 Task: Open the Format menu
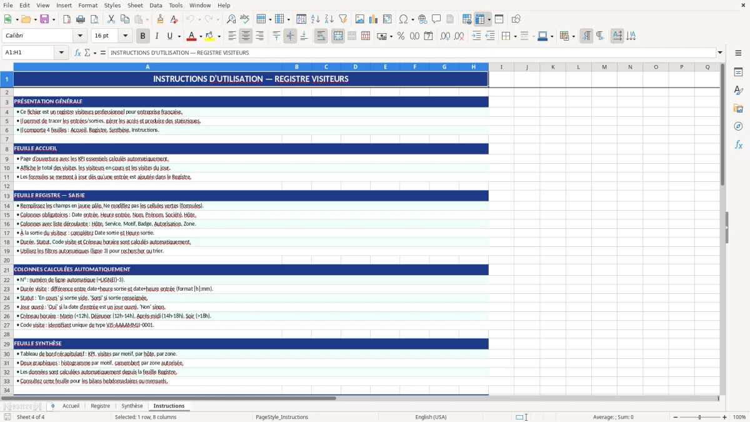(87, 5)
